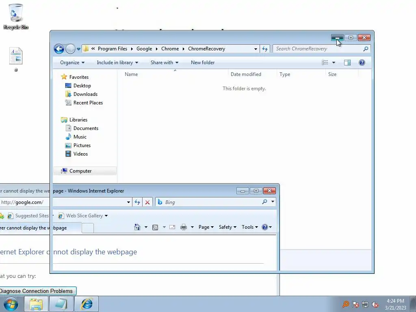Click New folder button
416x312 pixels.
(x=203, y=63)
